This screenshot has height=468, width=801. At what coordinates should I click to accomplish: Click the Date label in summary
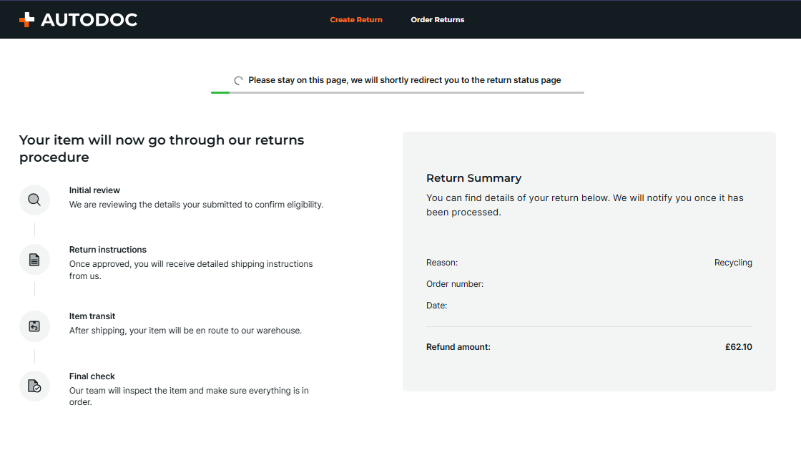coord(436,306)
